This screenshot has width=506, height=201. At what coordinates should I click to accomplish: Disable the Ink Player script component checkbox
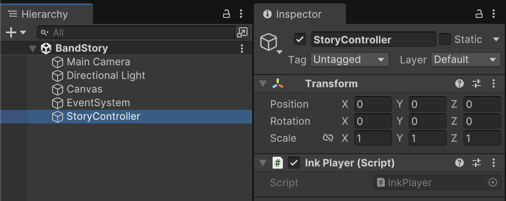tap(294, 163)
